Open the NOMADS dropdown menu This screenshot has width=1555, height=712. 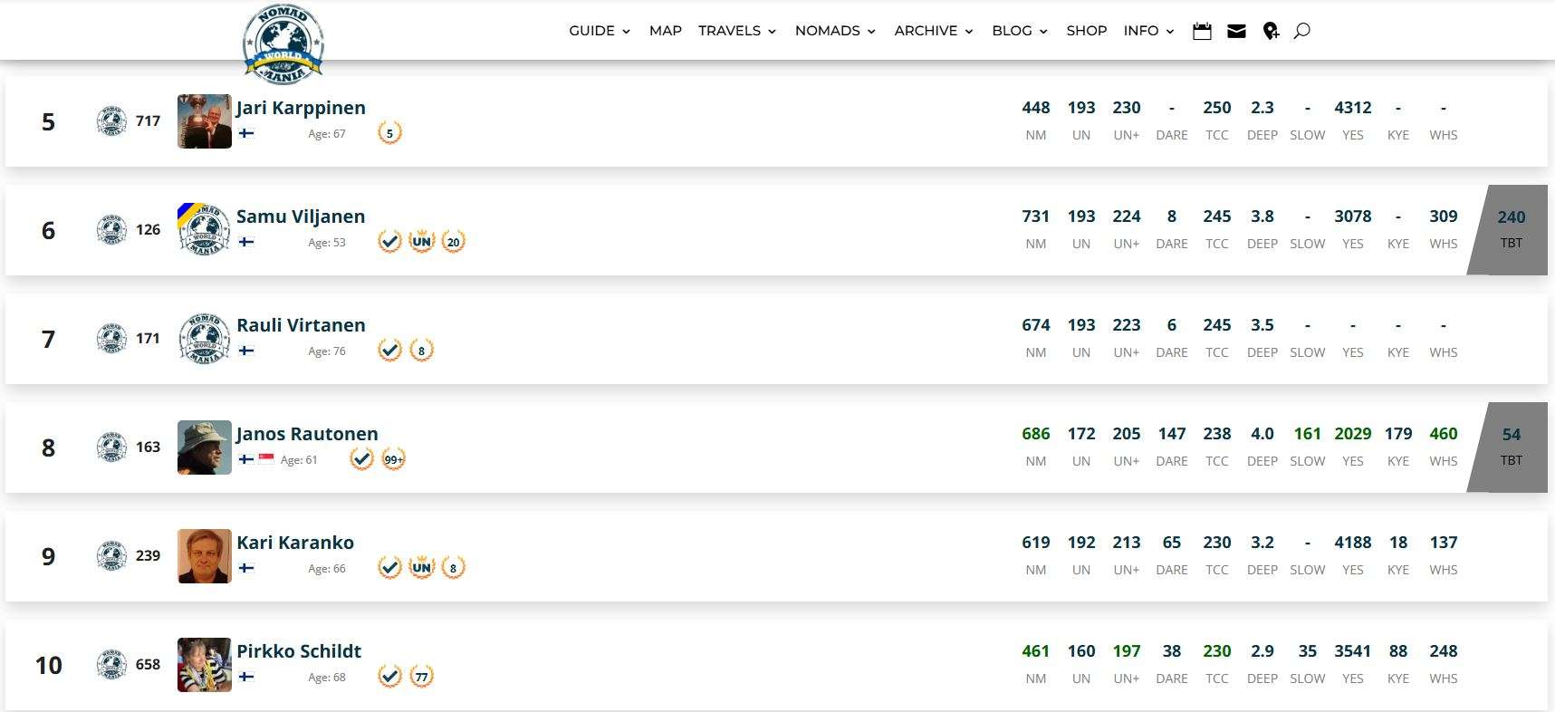pyautogui.click(x=835, y=31)
